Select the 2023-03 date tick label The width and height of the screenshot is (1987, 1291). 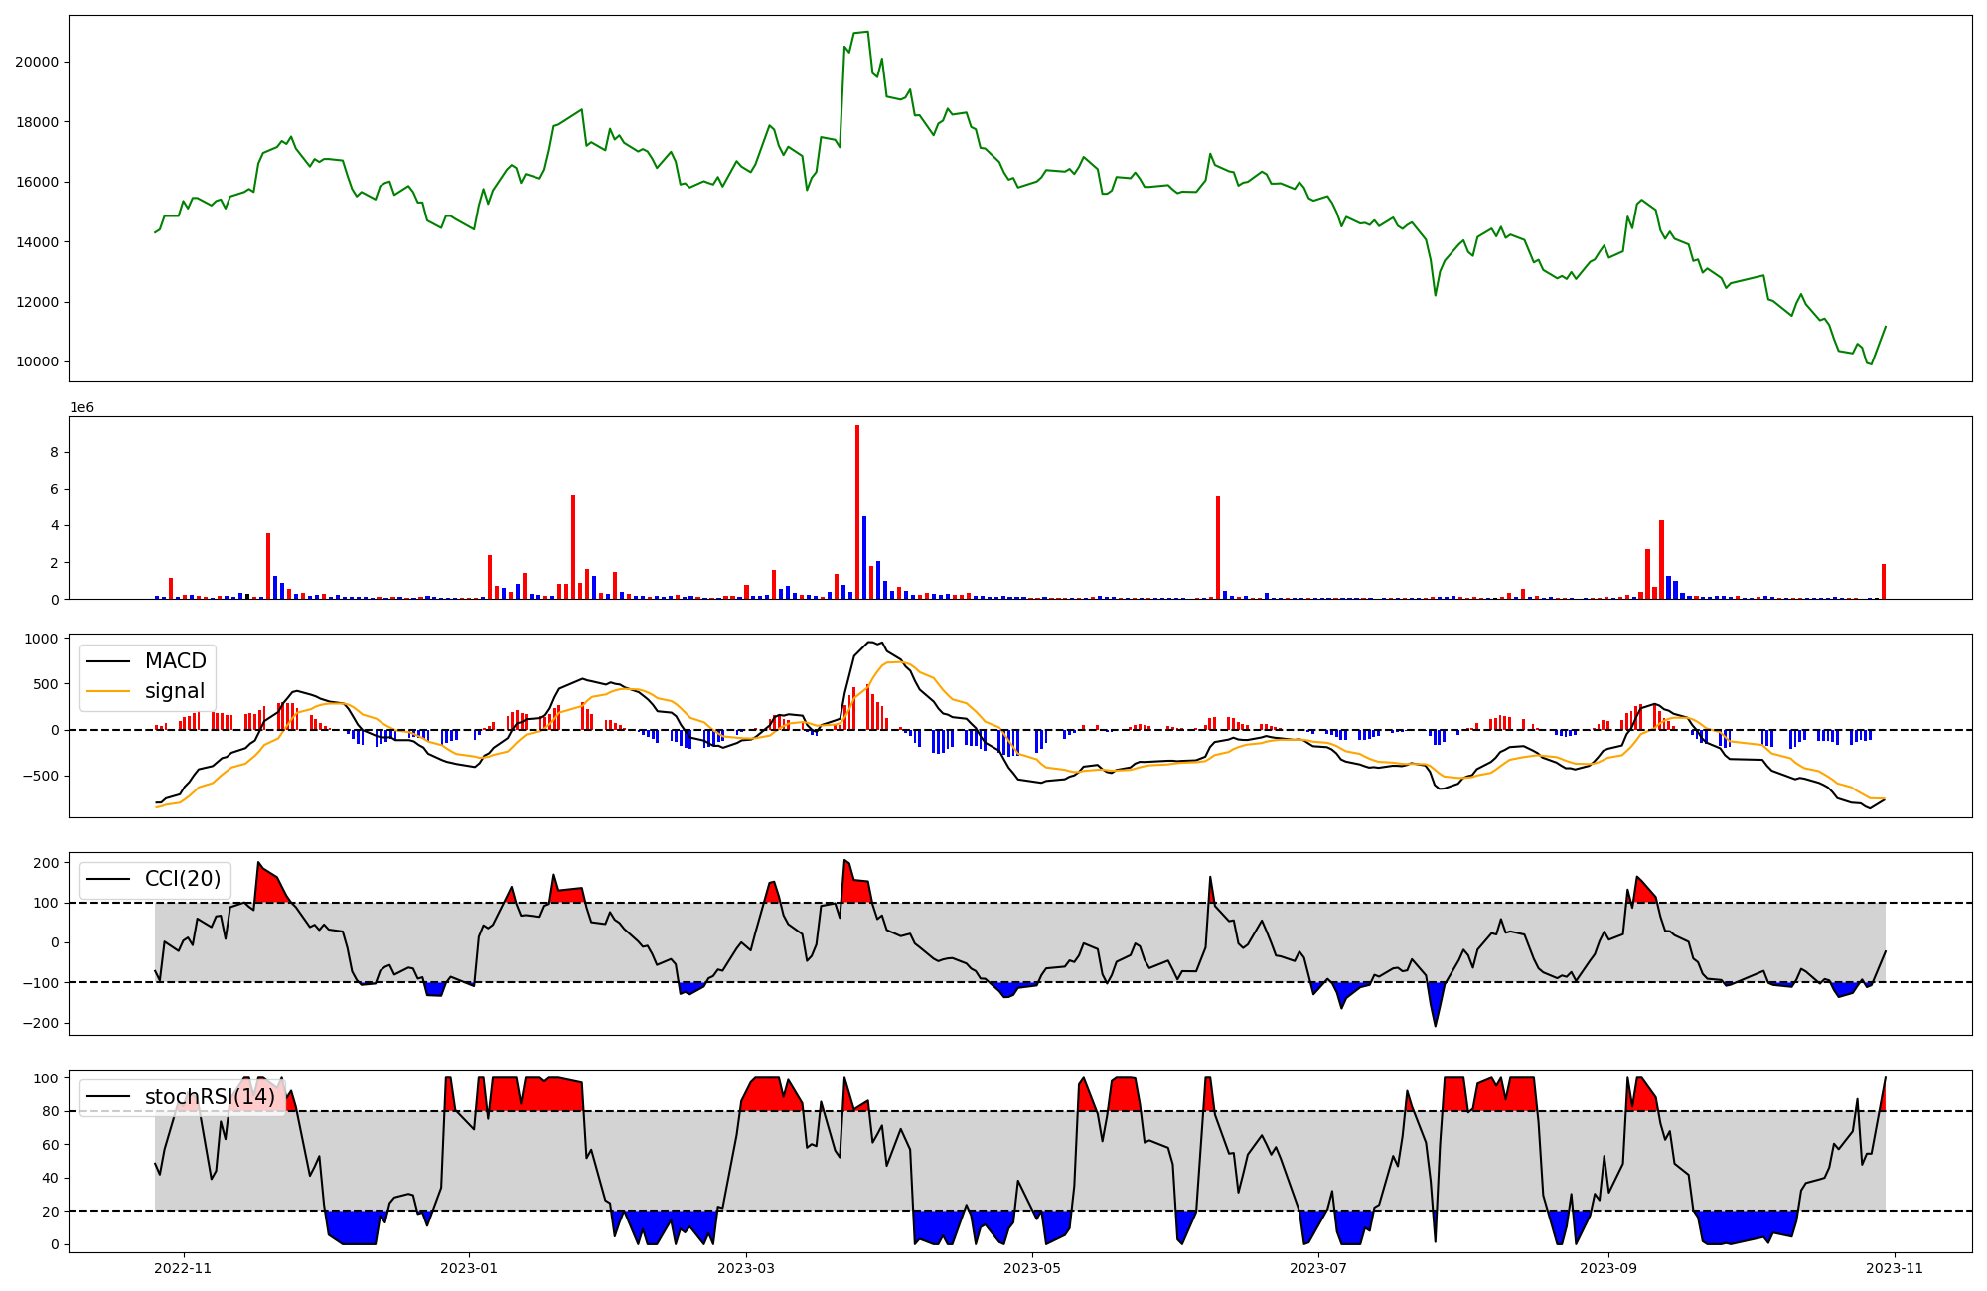click(x=746, y=1268)
